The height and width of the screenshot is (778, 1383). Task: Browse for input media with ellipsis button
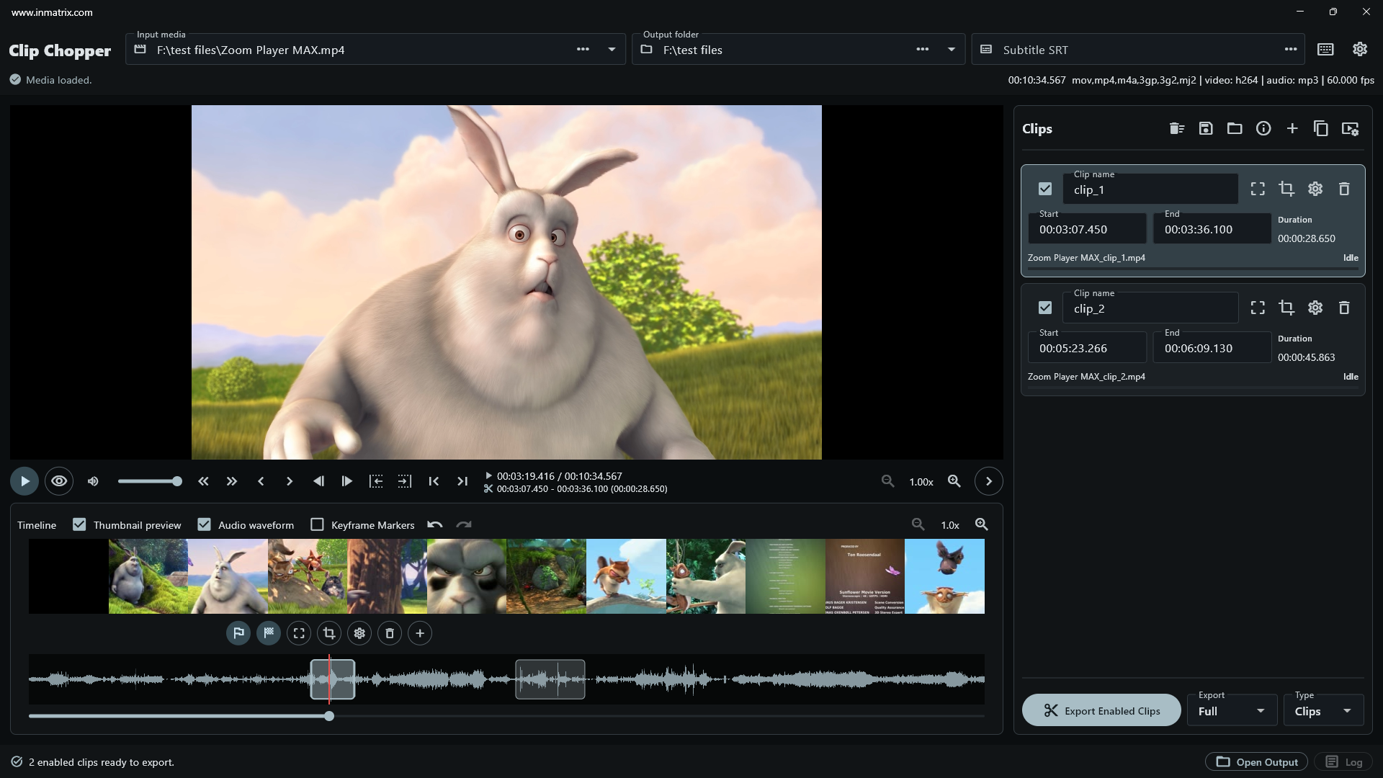pos(583,50)
